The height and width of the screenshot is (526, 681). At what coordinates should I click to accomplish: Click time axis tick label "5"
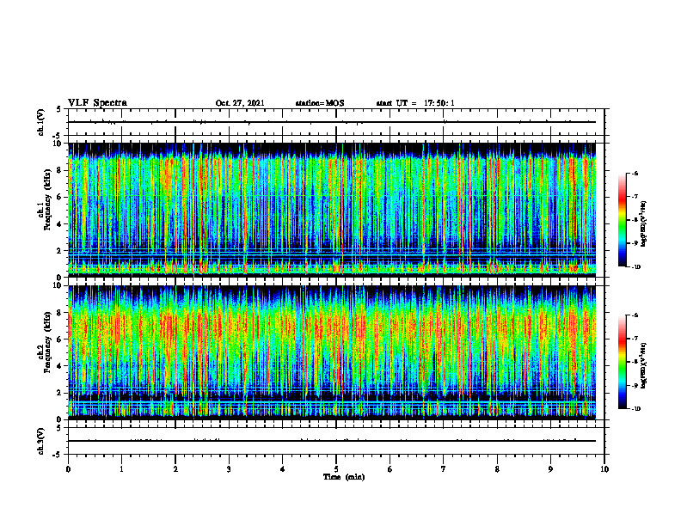click(336, 469)
